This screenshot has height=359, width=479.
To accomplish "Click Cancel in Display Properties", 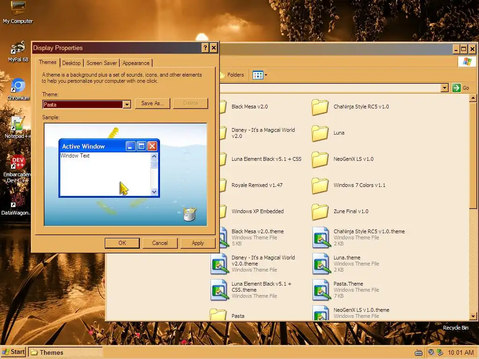I will (x=160, y=243).
